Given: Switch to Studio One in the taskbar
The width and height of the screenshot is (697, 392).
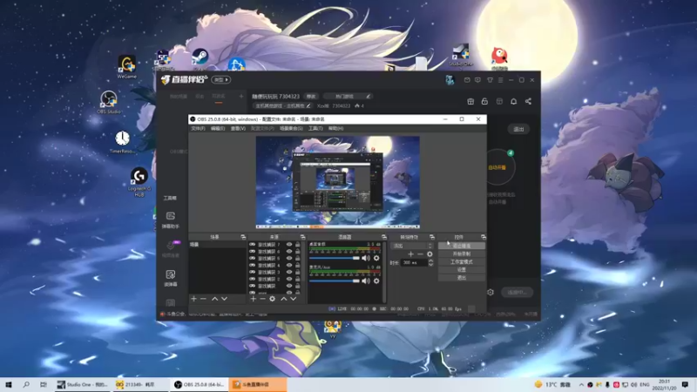Looking at the screenshot, I should pyautogui.click(x=83, y=384).
